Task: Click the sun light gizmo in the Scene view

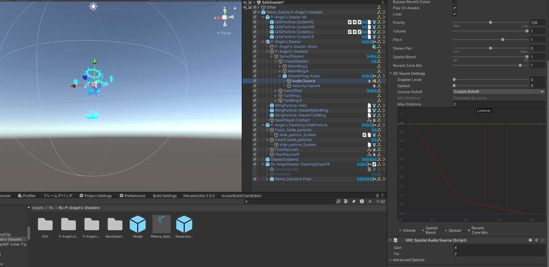Action: tap(93, 6)
